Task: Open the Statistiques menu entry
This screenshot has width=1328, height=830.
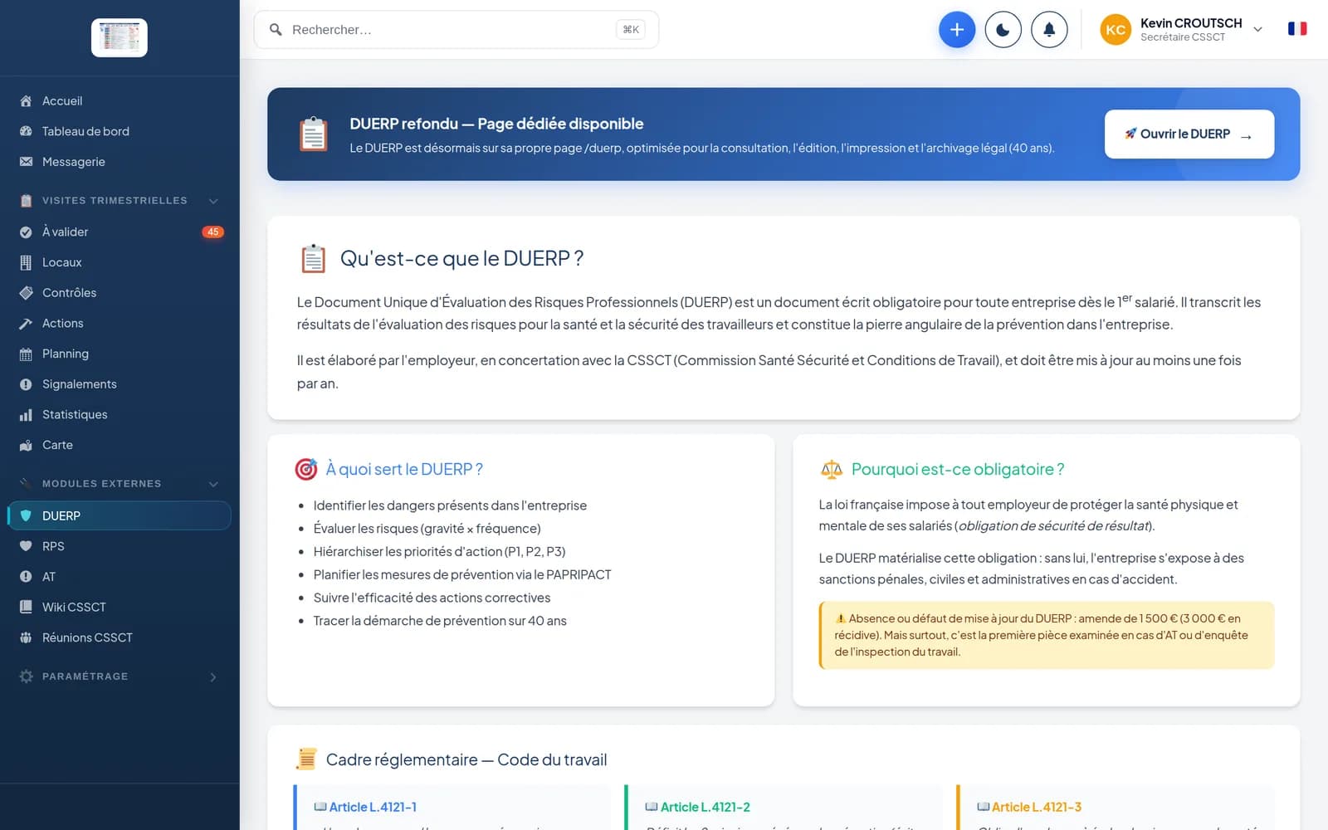Action: pyautogui.click(x=120, y=415)
